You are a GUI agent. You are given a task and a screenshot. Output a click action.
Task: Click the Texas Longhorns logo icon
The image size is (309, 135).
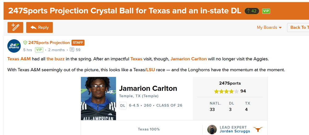pos(258,129)
